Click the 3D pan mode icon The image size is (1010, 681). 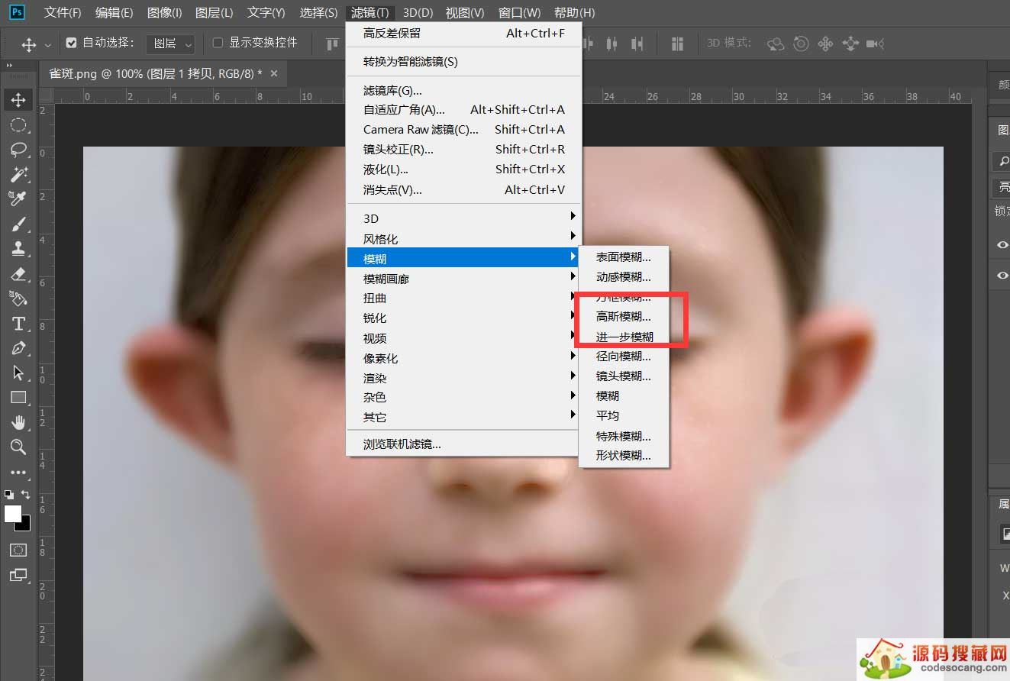point(825,44)
